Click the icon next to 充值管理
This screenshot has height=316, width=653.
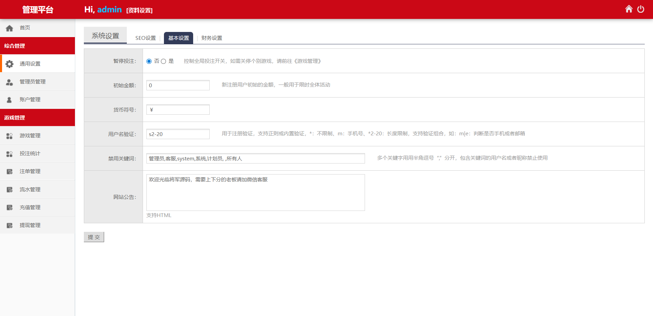pos(10,208)
